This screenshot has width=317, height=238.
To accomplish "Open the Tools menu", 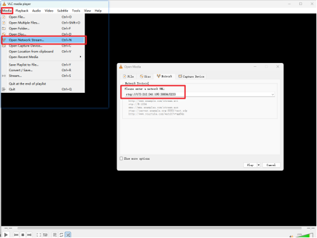I will click(76, 11).
